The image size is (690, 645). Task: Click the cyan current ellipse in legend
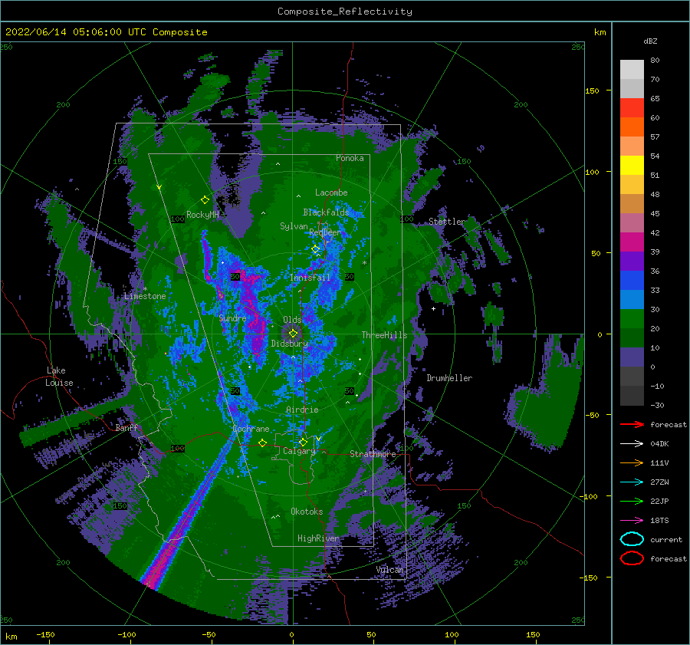pyautogui.click(x=632, y=539)
